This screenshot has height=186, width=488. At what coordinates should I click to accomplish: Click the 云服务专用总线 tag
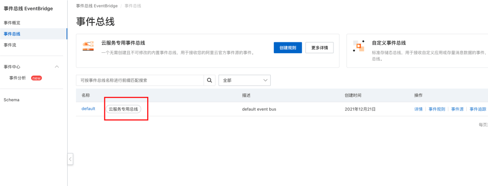pyautogui.click(x=123, y=109)
